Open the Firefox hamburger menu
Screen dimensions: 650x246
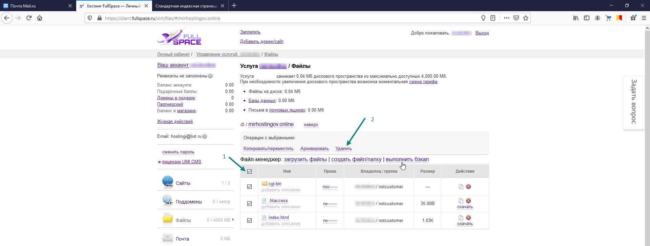pos(644,18)
